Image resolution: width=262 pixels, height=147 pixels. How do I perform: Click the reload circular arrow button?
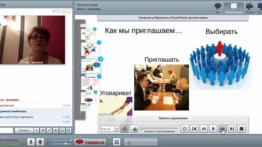coord(185,129)
